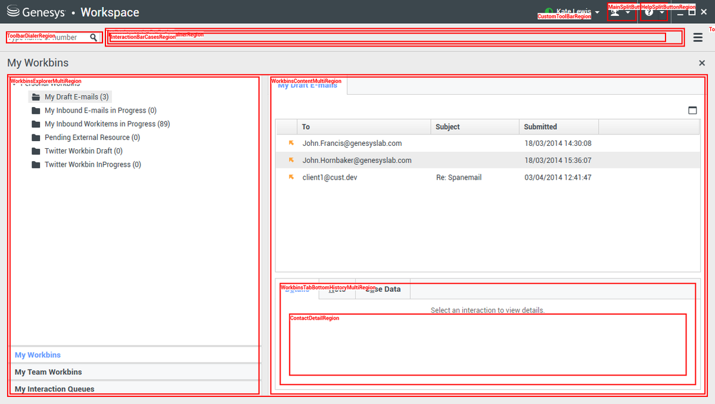Click the Type name or number field

pos(48,37)
